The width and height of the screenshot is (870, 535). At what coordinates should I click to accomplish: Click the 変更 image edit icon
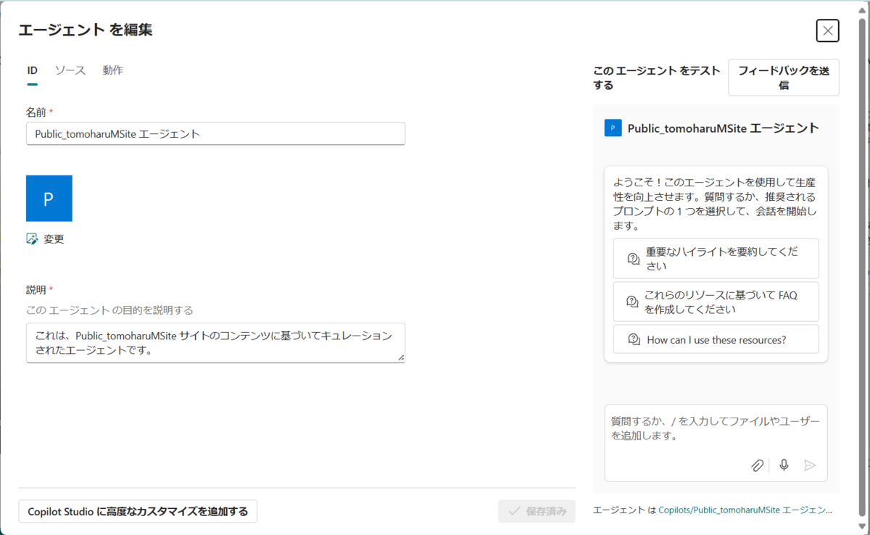[32, 239]
